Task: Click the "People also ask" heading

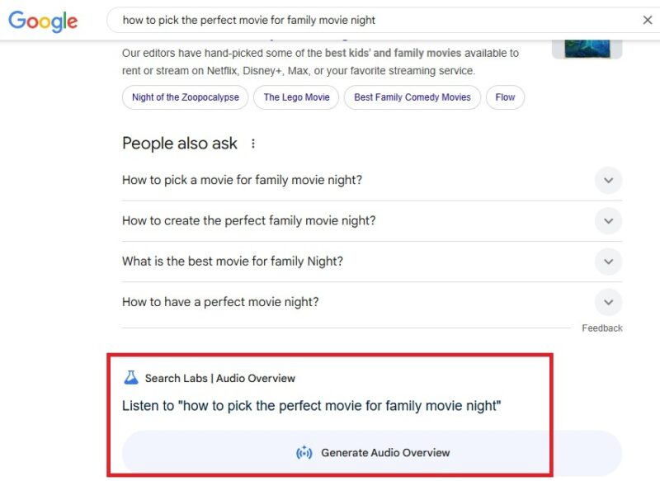Action: tap(179, 144)
